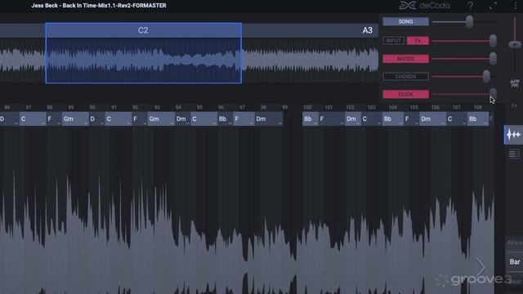Open the Fx panel icon in right sidebar
The image size is (523, 294).
pos(514,105)
